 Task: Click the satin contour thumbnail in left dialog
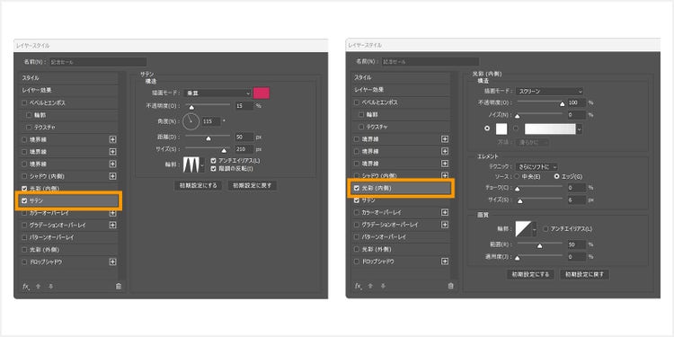191,164
